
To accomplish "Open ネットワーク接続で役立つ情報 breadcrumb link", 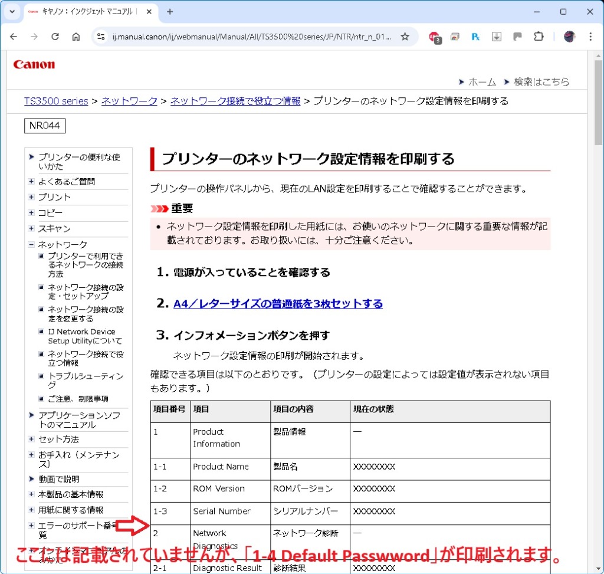I will click(235, 101).
